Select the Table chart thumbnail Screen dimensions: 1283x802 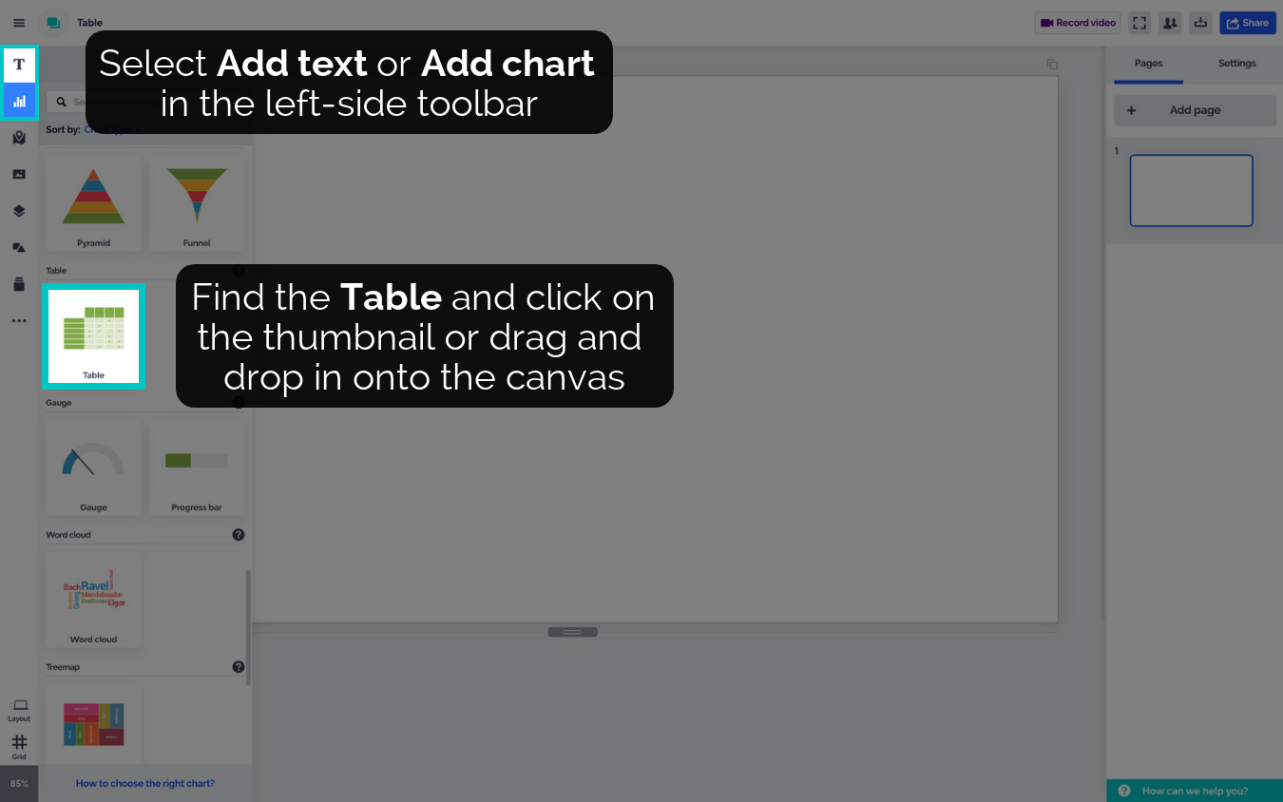[x=93, y=335]
